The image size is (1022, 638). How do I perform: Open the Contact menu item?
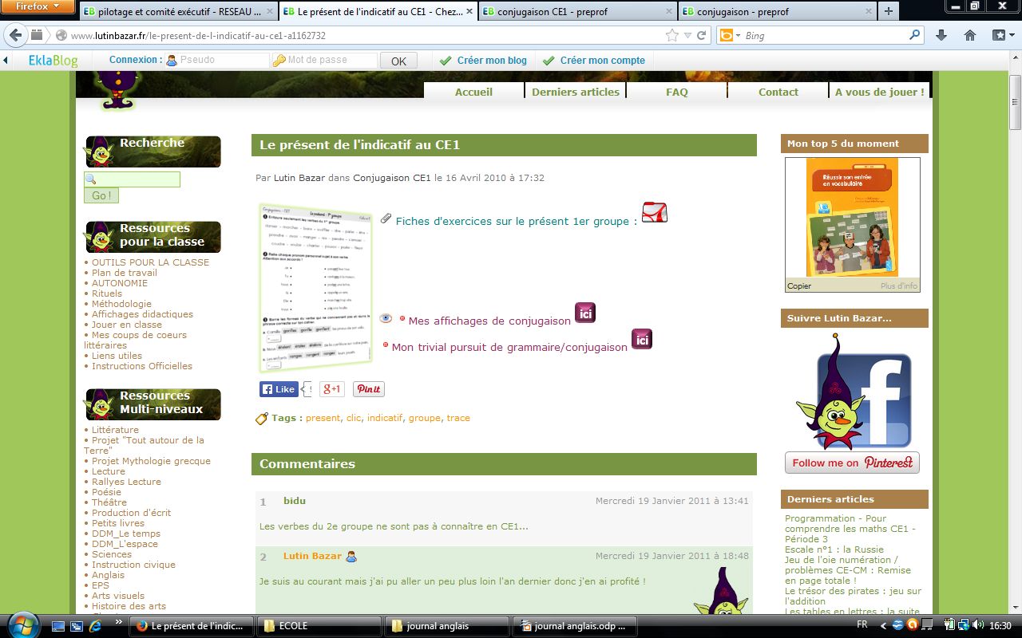click(x=778, y=92)
